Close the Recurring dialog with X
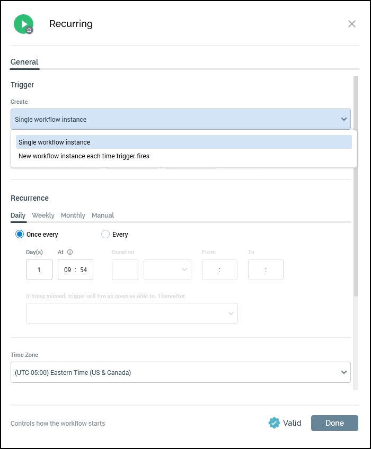 click(352, 24)
